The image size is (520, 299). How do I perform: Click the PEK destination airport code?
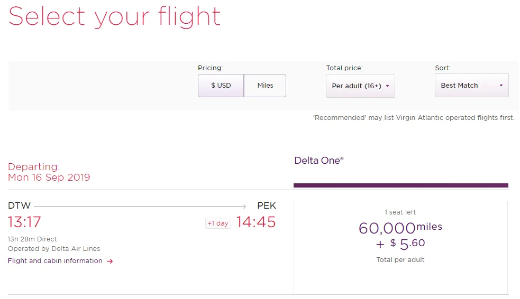point(267,205)
